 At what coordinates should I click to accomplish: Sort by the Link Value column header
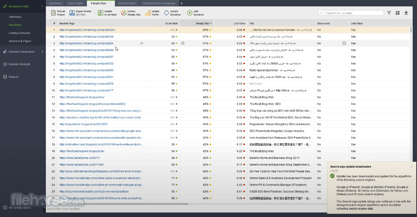[230, 24]
